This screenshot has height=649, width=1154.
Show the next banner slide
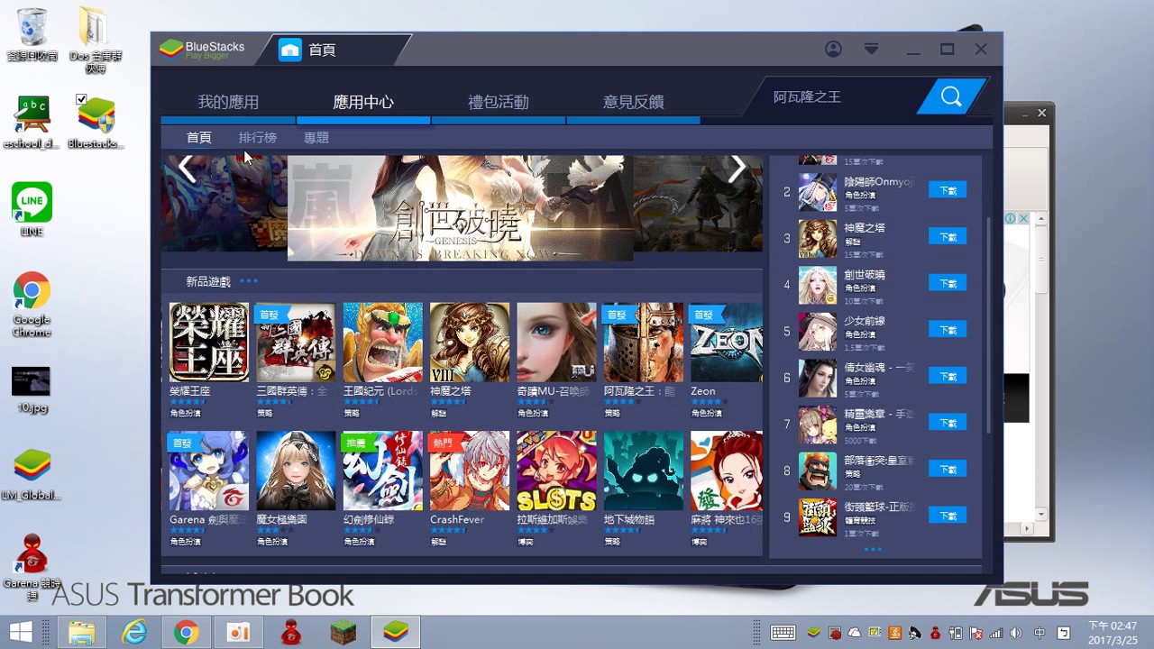click(737, 169)
